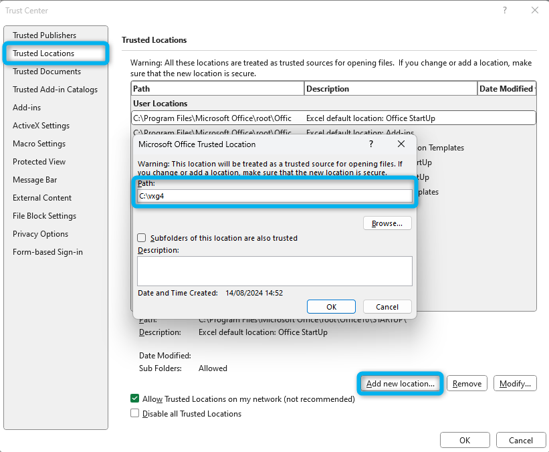Open Macro Settings section
This screenshot has height=452, width=549.
point(38,143)
